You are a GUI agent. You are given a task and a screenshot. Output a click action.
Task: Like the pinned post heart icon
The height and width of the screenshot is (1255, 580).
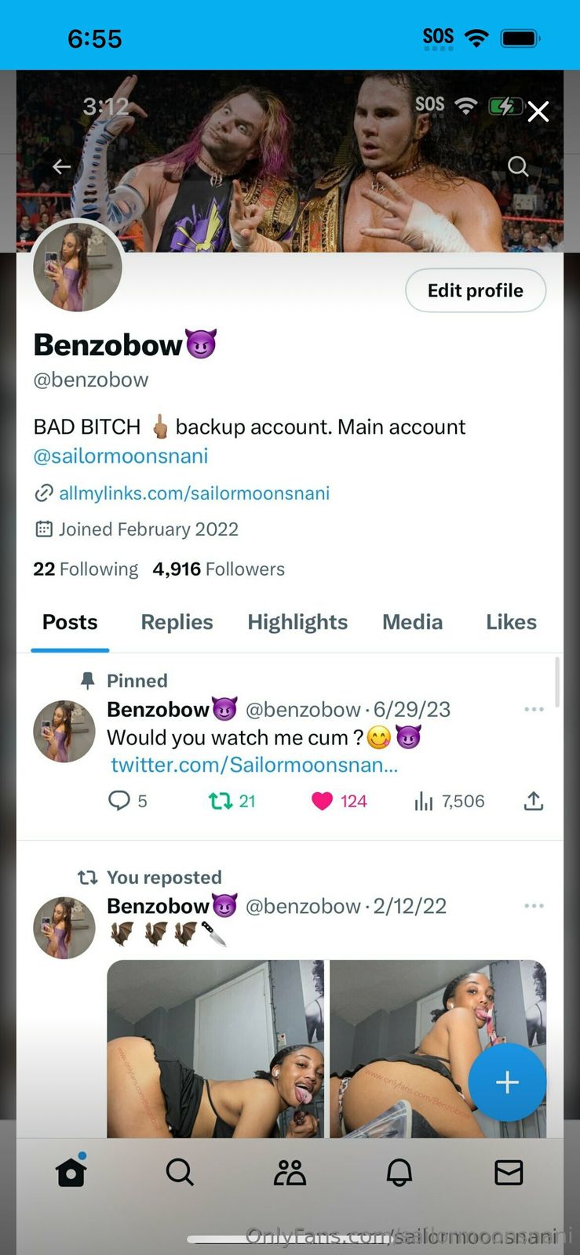(322, 801)
